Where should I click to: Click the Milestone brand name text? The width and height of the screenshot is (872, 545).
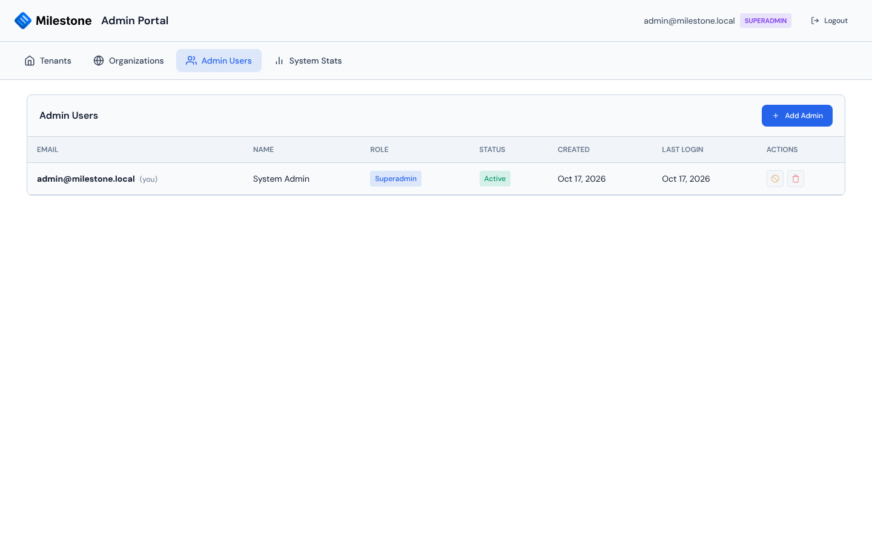64,21
